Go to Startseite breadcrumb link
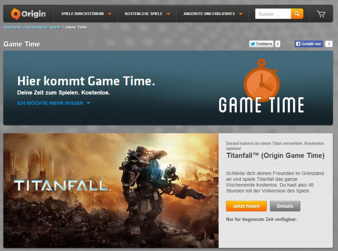Image resolution: width=338 pixels, height=251 pixels. coord(13,27)
